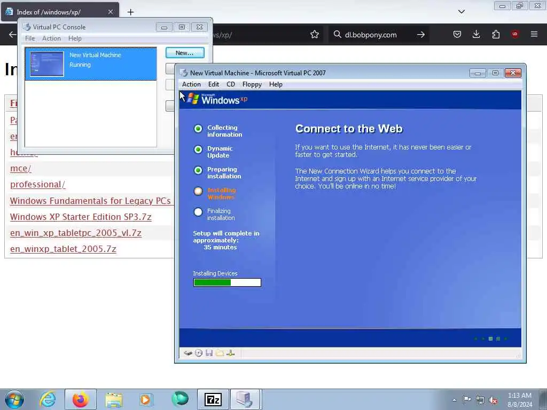Image resolution: width=547 pixels, height=410 pixels.
Task: Download en_winxp_tablet_2005.7z
Action: (x=63, y=249)
